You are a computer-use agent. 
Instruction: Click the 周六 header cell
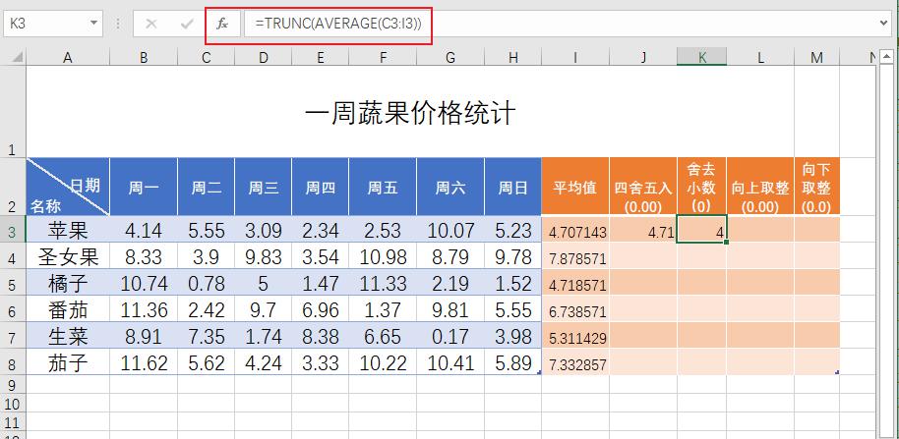[450, 187]
